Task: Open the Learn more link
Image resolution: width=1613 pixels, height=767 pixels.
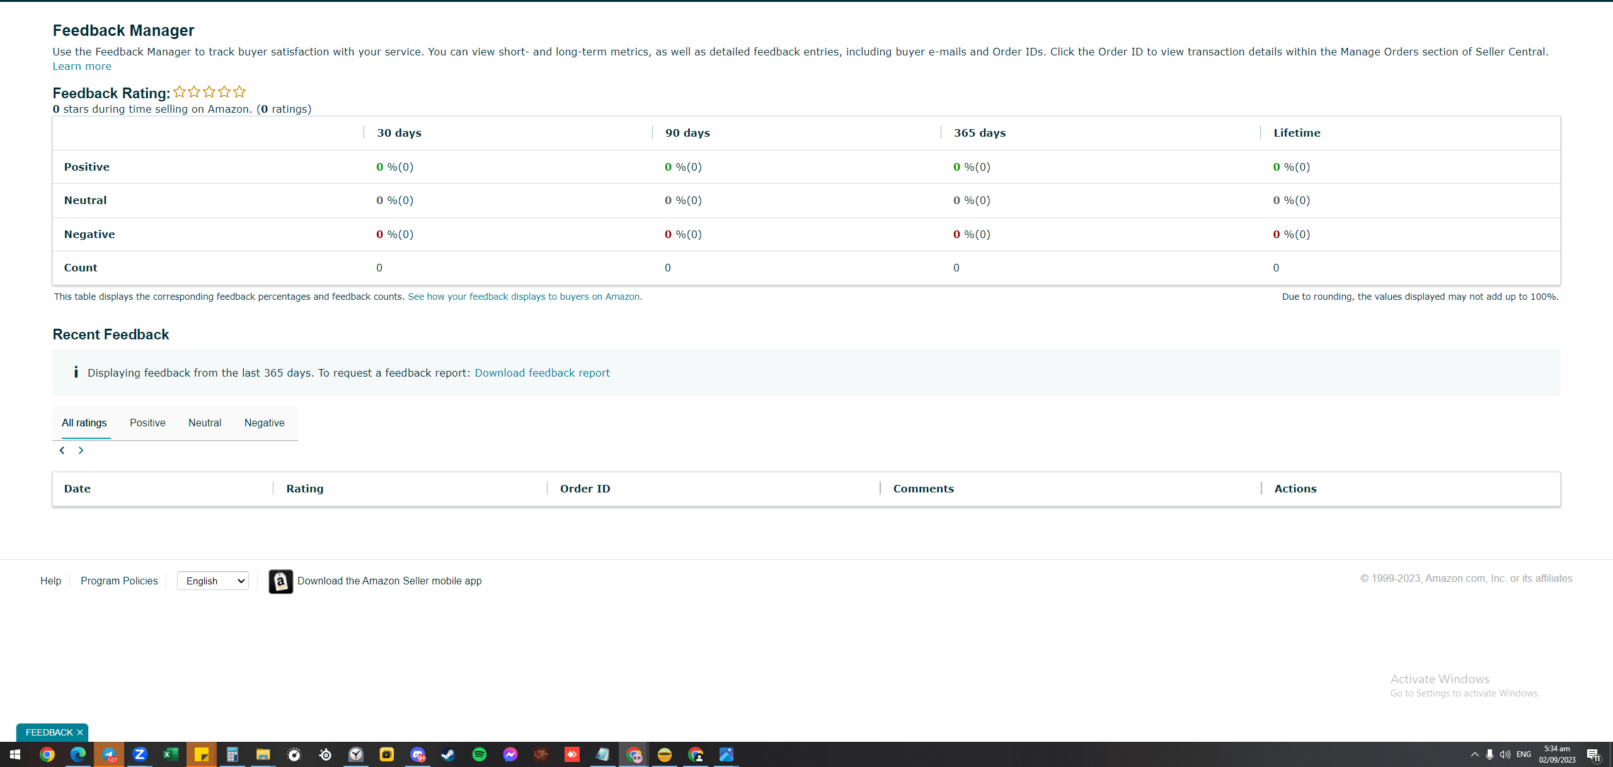Action: click(82, 66)
